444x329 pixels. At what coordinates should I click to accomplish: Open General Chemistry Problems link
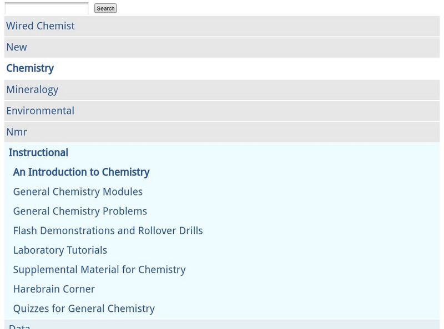80,211
